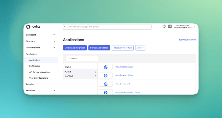Click the Okta OIN Submission Tester icon
222x118 pixels.
pos(106,93)
